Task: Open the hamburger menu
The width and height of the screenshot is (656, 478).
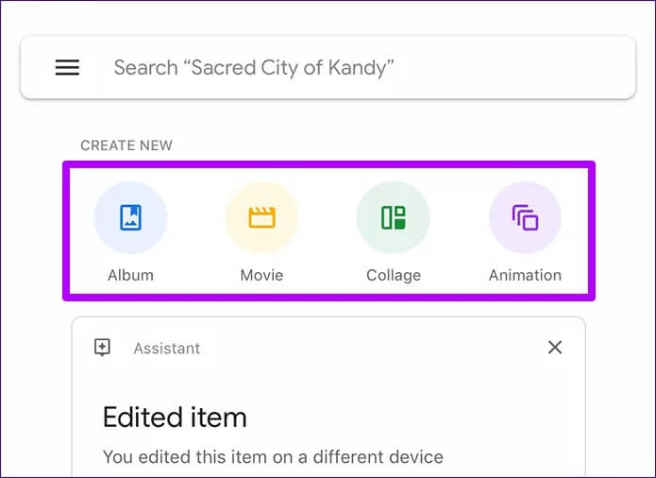Action: 67,67
